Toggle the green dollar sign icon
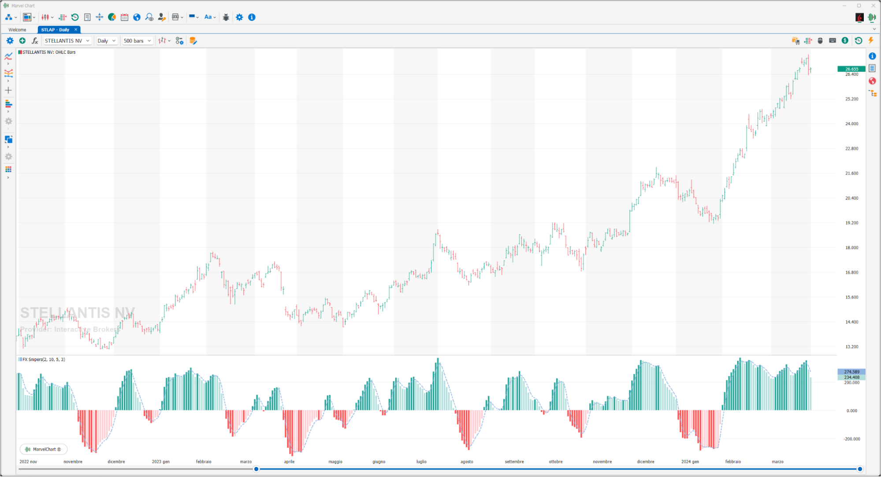881x477 pixels. [845, 41]
